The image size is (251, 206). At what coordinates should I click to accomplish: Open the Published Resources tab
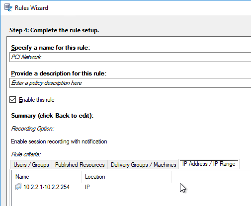[x=80, y=165]
